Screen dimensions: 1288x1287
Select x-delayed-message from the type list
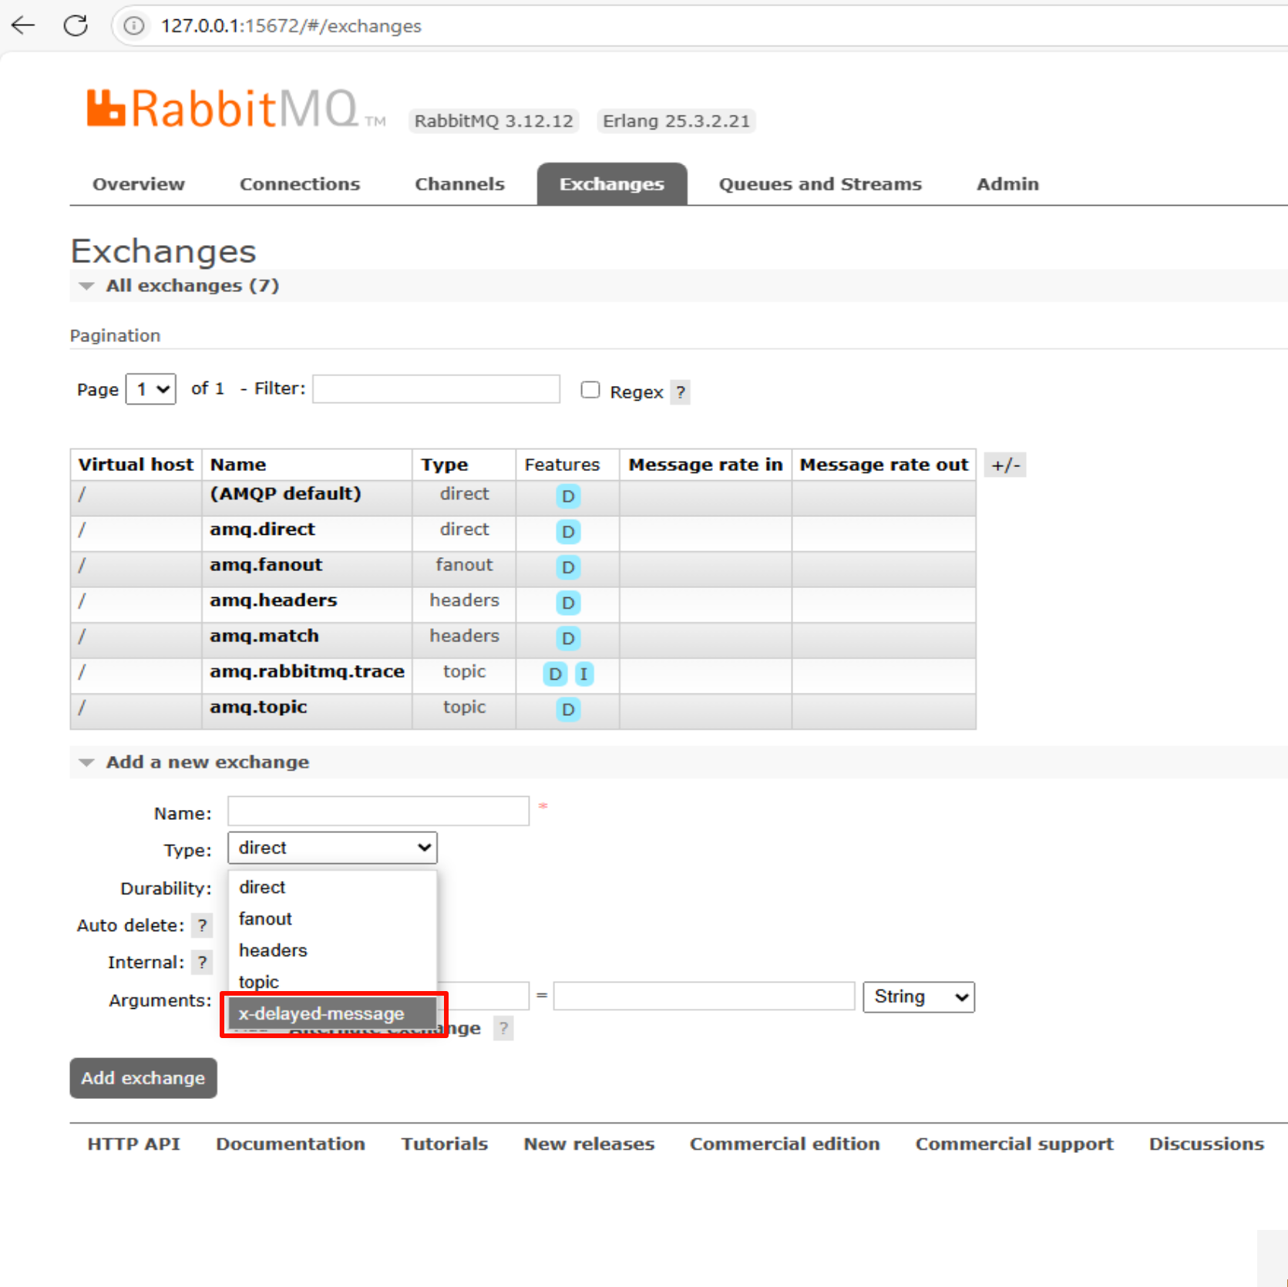point(332,1013)
